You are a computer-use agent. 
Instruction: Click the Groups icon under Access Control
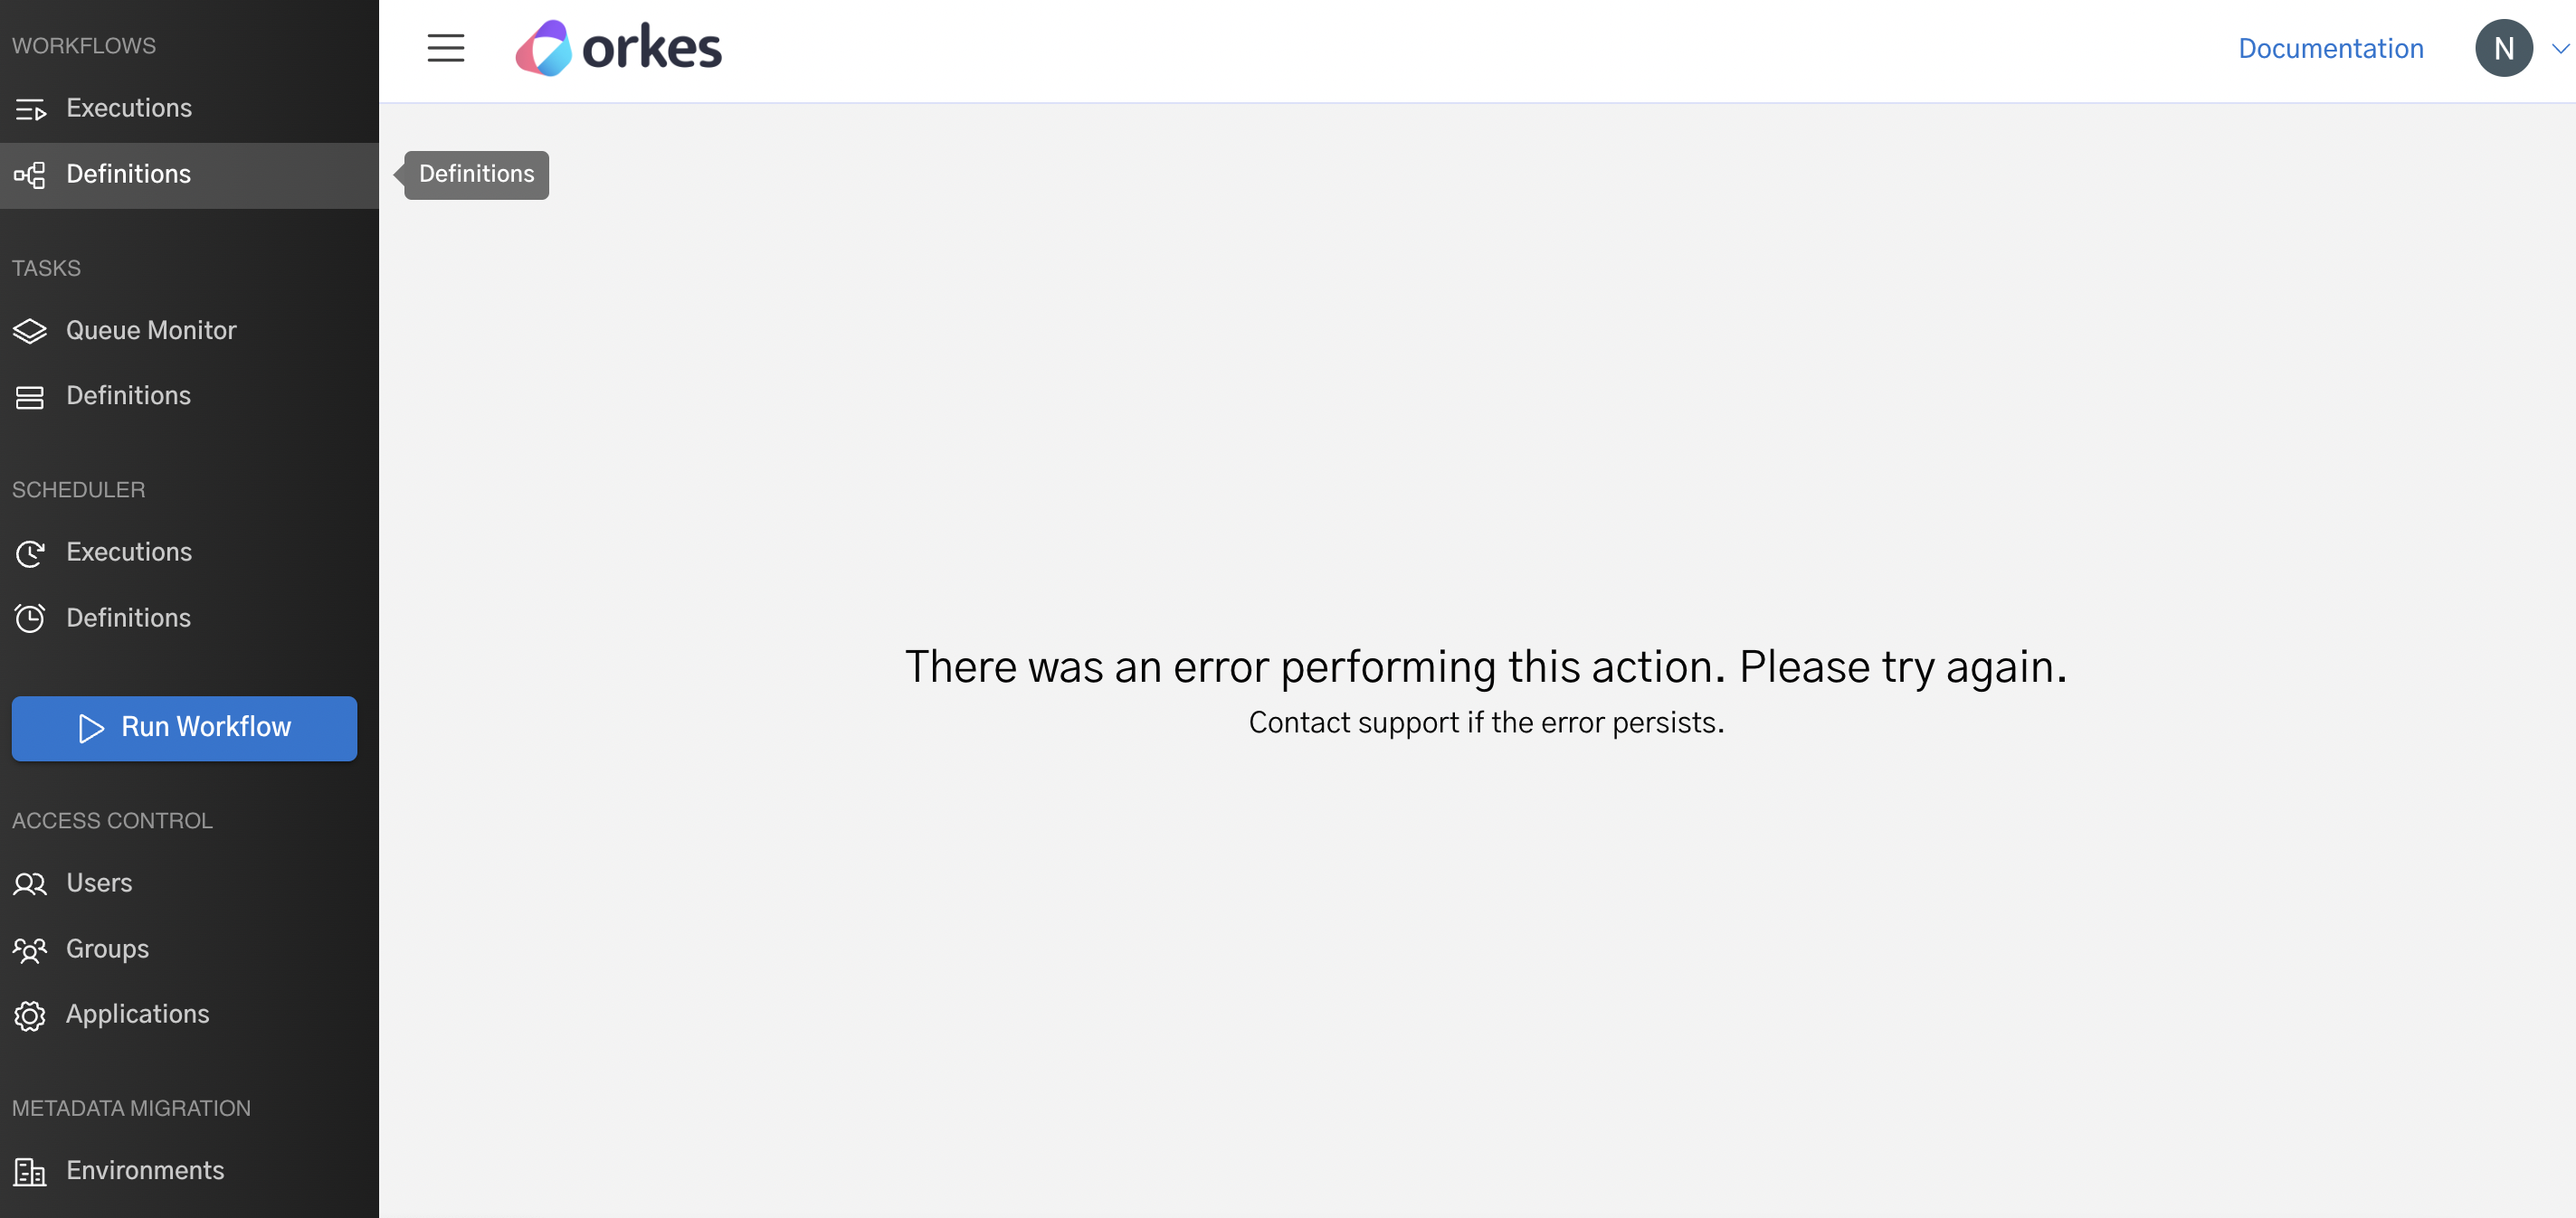pyautogui.click(x=30, y=949)
